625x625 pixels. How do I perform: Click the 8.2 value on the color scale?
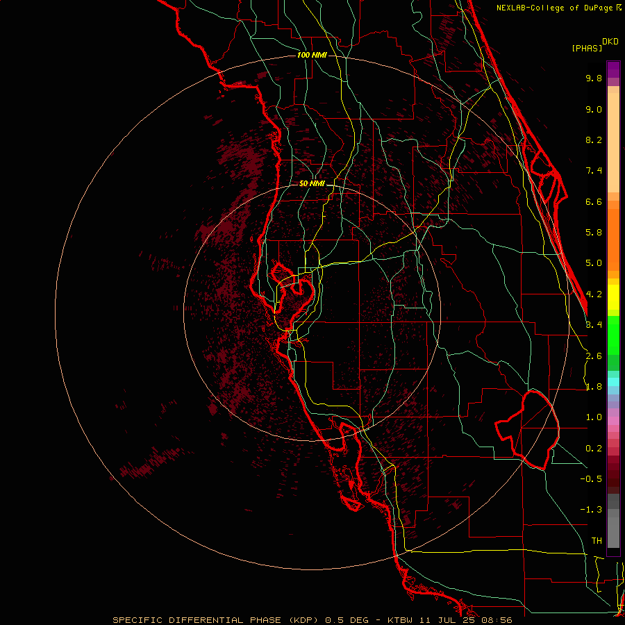(x=594, y=140)
